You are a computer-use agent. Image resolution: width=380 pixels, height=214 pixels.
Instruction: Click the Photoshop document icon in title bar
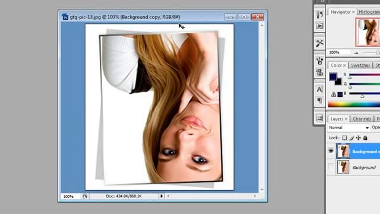pyautogui.click(x=65, y=17)
